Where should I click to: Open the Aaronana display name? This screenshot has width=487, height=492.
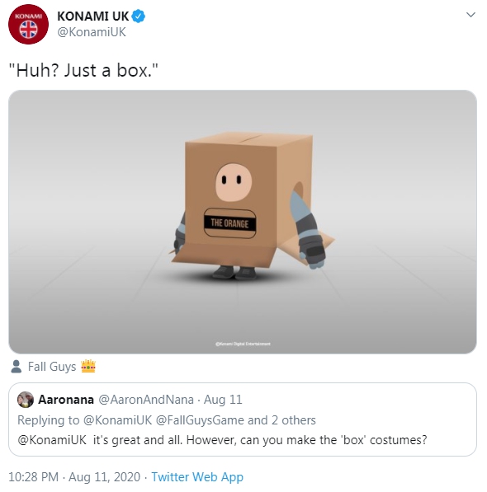point(66,400)
